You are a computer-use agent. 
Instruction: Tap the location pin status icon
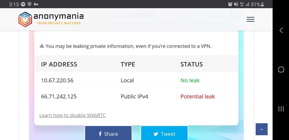pos(30,4)
